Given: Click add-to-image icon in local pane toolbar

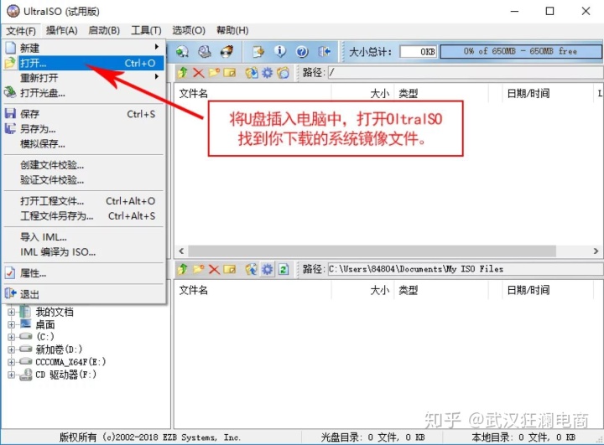Looking at the screenshot, I should point(252,269).
